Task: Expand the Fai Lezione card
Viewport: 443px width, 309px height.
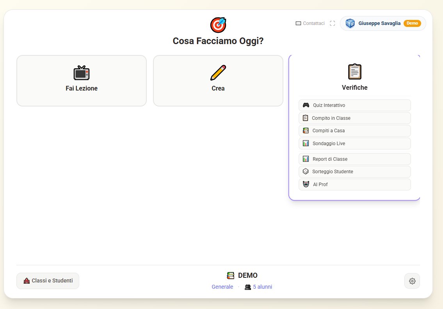Action: [x=82, y=80]
